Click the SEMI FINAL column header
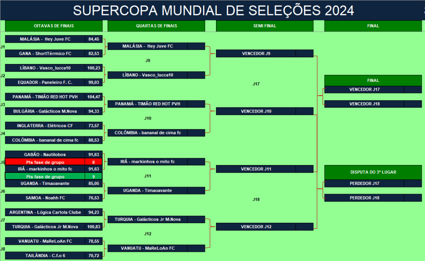Viewport: 425px width, 261px height. tap(265, 26)
